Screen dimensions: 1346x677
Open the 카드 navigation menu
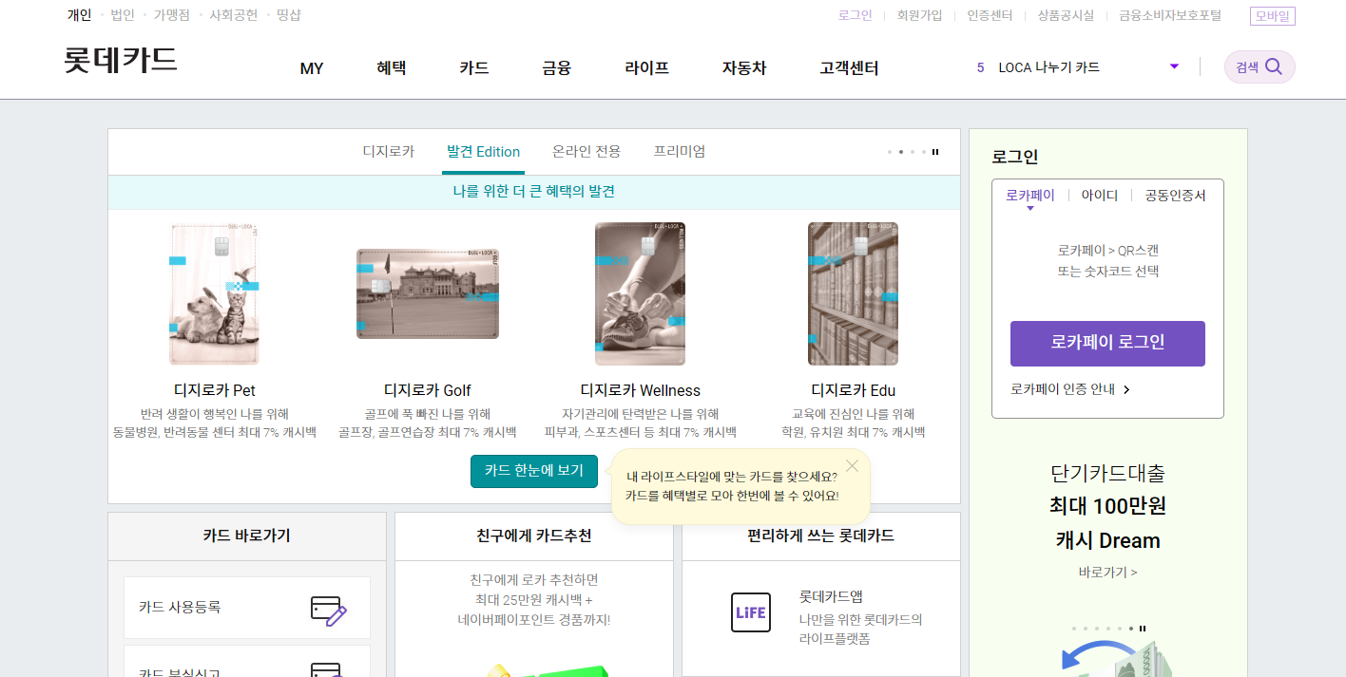472,67
